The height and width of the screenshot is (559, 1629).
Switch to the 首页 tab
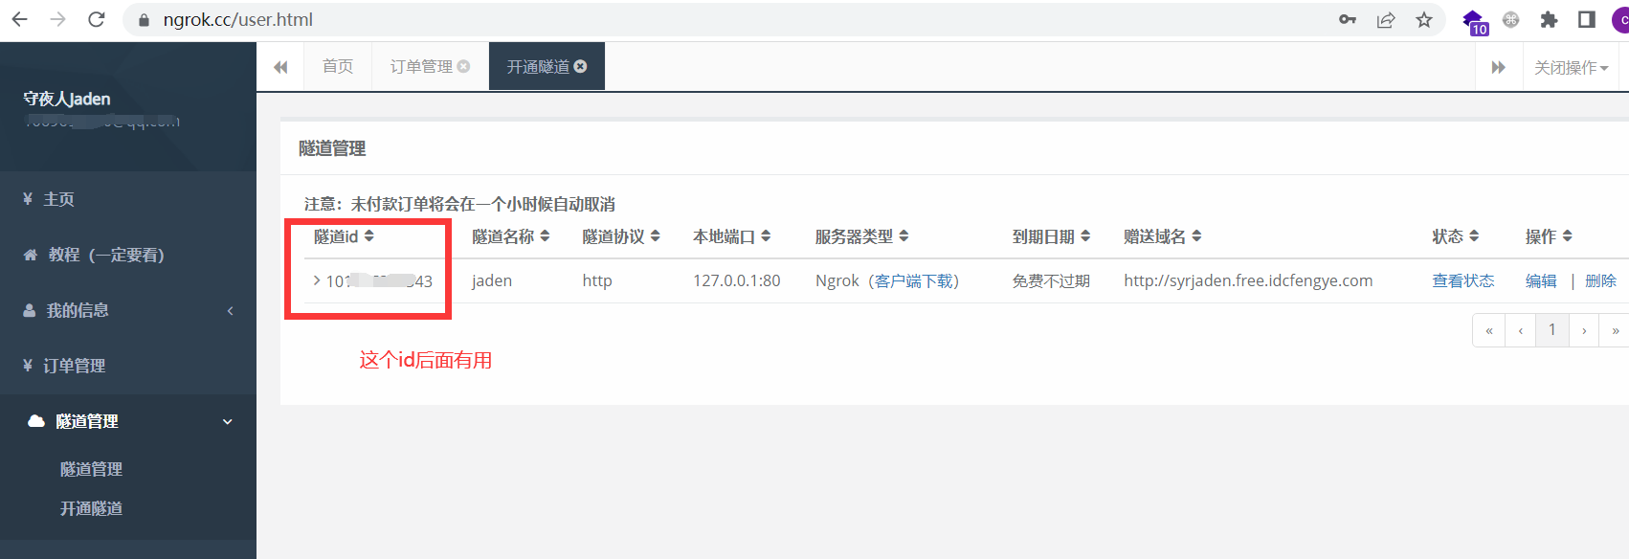click(337, 66)
